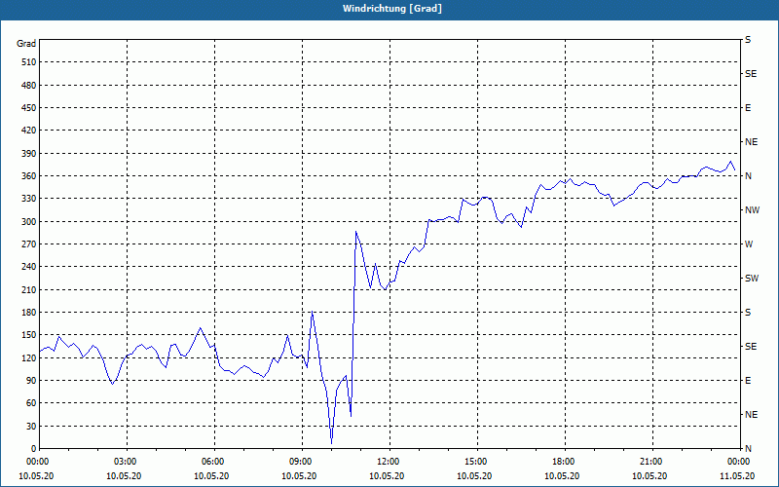Pick the y-axis value 180
The height and width of the screenshot is (487, 779).
pyautogui.click(x=29, y=312)
